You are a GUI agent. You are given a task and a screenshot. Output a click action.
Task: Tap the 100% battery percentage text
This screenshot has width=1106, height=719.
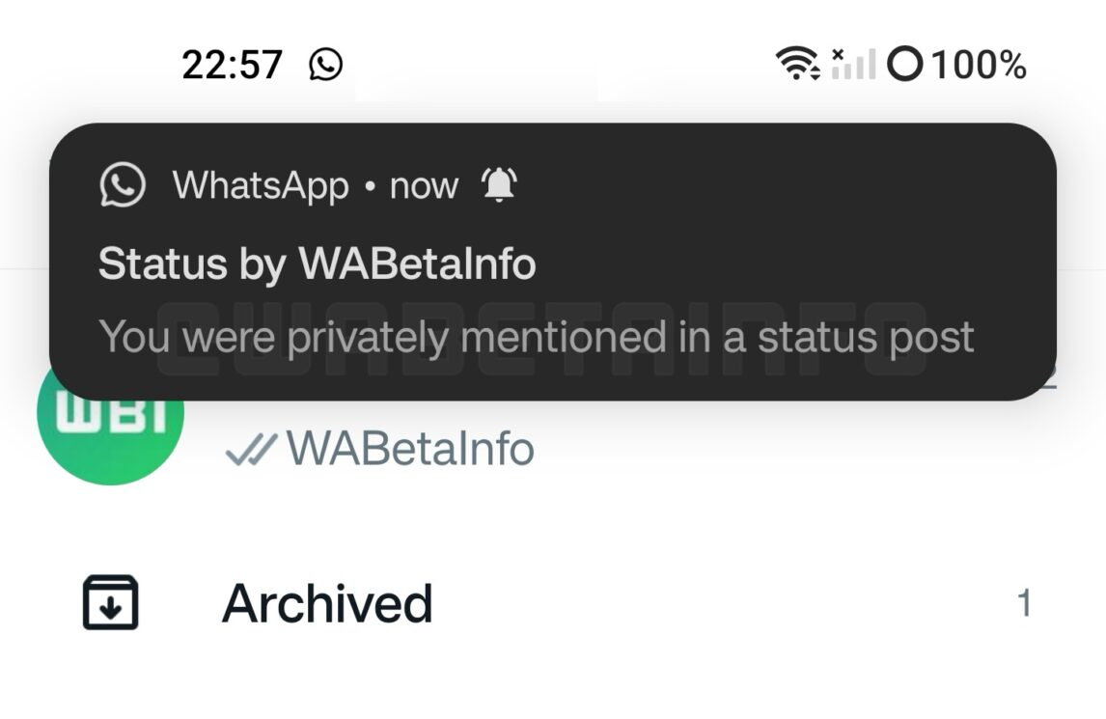point(978,65)
